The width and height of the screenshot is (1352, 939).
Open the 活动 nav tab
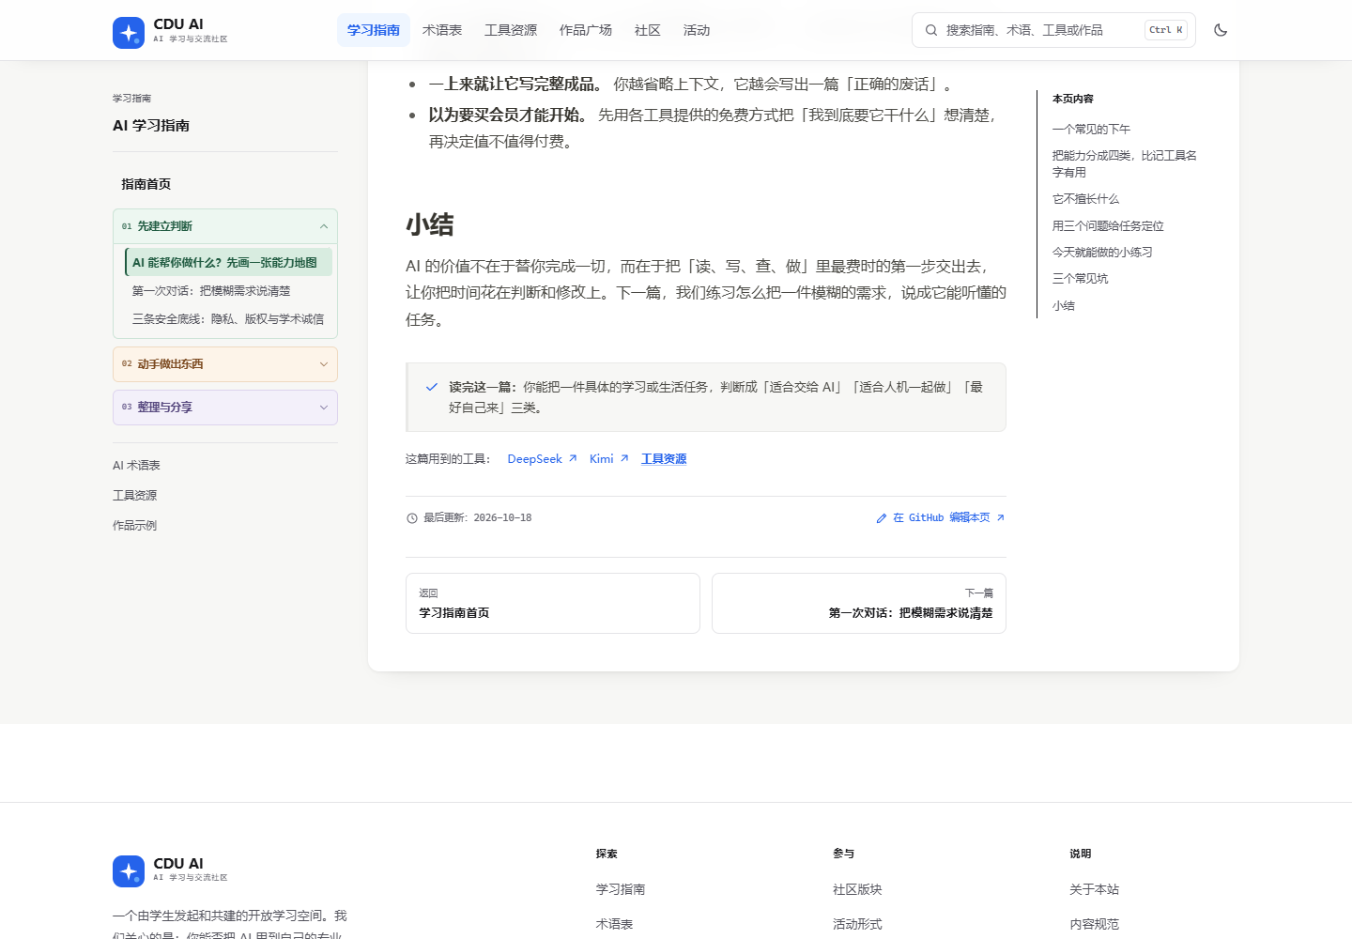(697, 30)
